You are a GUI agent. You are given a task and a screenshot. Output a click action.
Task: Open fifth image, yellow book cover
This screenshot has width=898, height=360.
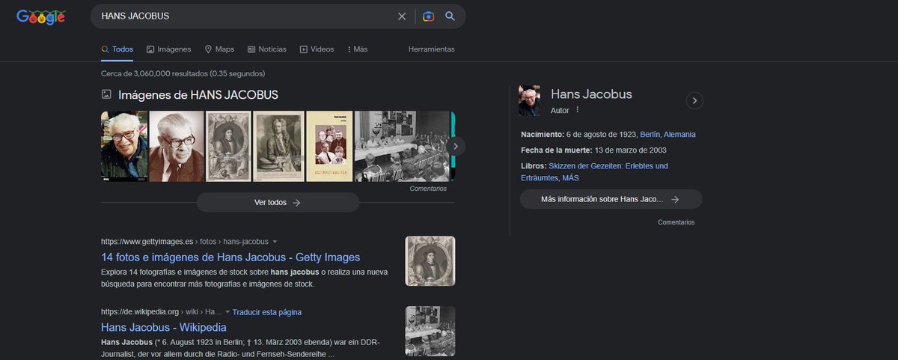pyautogui.click(x=329, y=146)
